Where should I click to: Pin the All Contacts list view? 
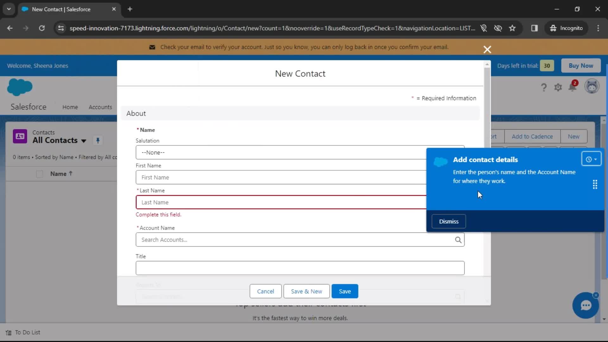coord(98,140)
